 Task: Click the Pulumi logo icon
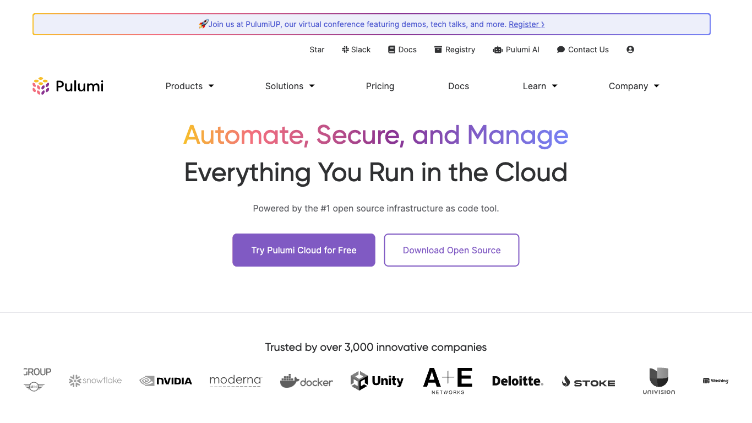coord(41,86)
